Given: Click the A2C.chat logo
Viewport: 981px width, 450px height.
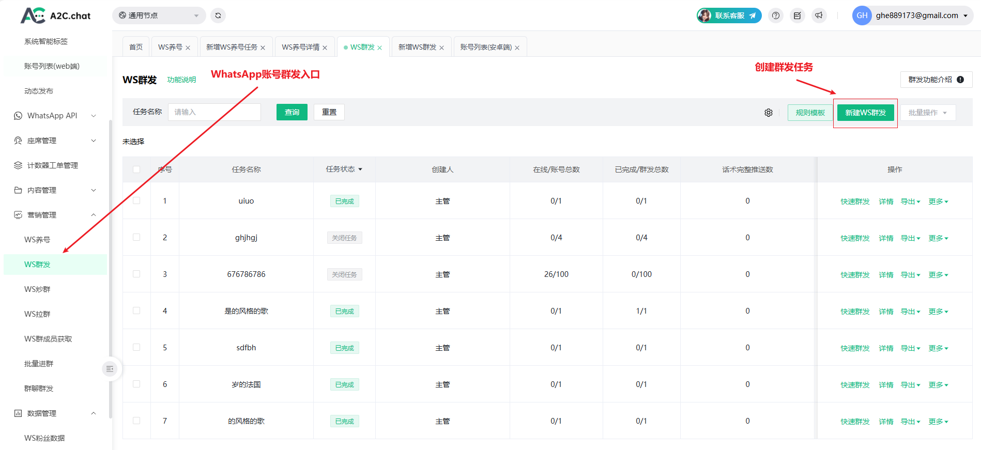Looking at the screenshot, I should pyautogui.click(x=56, y=15).
